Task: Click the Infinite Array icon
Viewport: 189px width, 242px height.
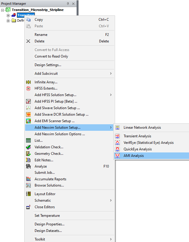Action: [x=28, y=82]
